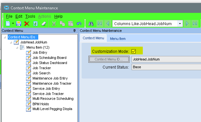Click the Job Search item edit icon
This screenshot has width=201, height=122.
point(28,73)
